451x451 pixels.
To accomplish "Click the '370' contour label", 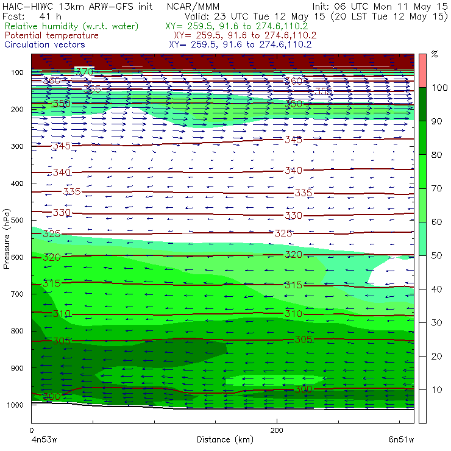I will tap(85, 71).
